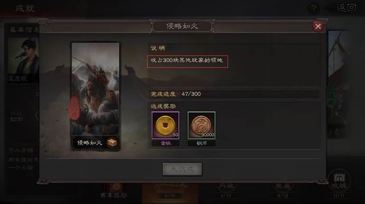Select the highlighted 6/15 achievement tab
Viewport: 365px width, 204px height.
click(x=170, y=192)
